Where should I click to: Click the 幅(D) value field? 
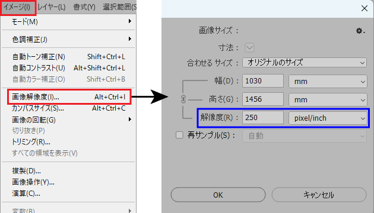tap(263, 81)
